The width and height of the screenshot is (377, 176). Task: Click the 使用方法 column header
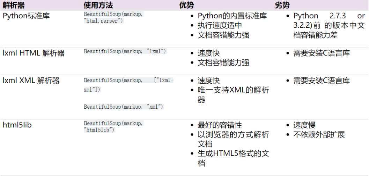click(x=98, y=5)
